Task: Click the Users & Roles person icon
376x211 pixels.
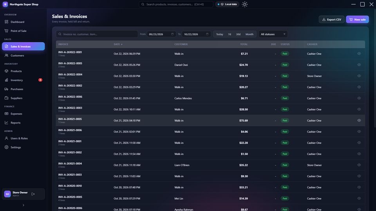Action: pos(7,138)
